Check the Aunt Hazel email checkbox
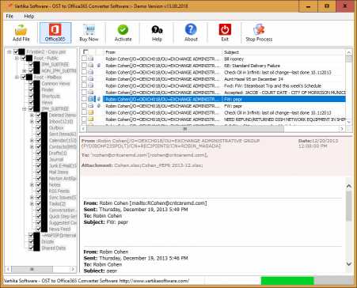The width and height of the screenshot is (357, 288). click(x=84, y=79)
